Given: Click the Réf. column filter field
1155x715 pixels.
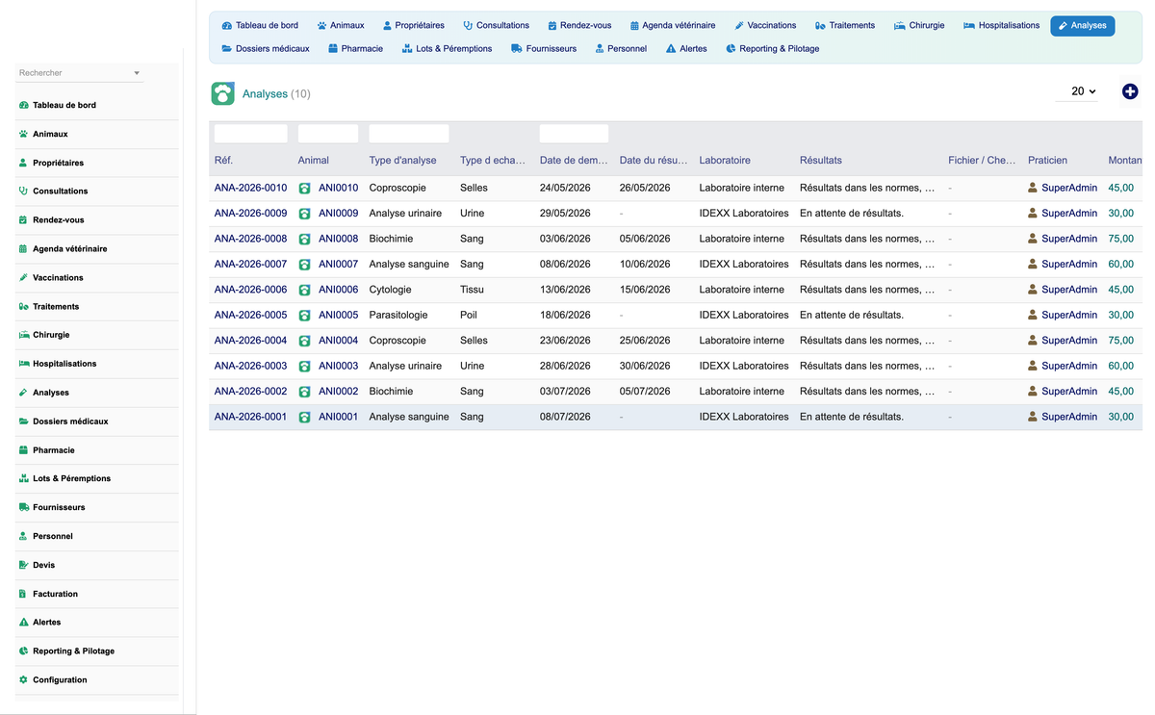Looking at the screenshot, I should pos(250,134).
